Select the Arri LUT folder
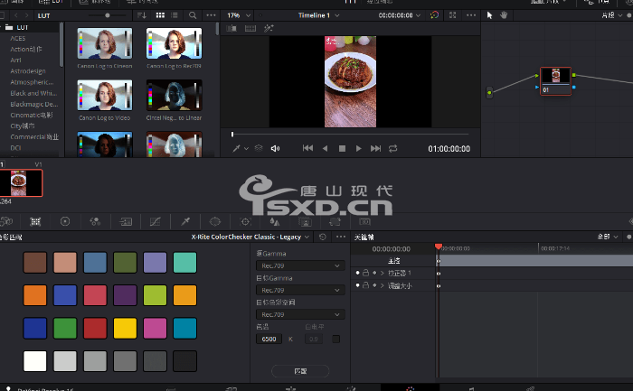 click(15, 61)
